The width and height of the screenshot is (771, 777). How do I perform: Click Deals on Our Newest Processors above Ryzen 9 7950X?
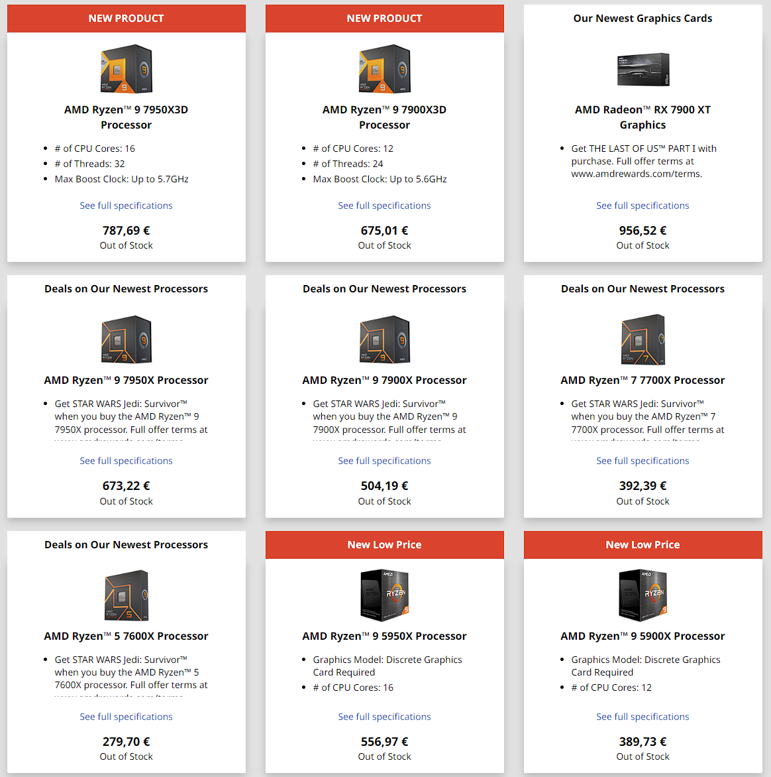pos(127,289)
